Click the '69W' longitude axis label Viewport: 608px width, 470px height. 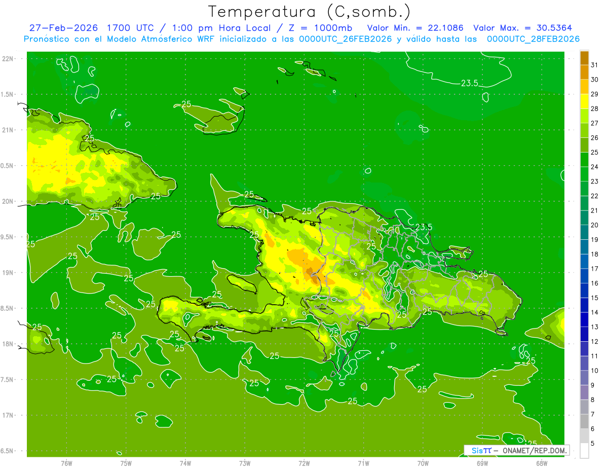tap(482, 463)
